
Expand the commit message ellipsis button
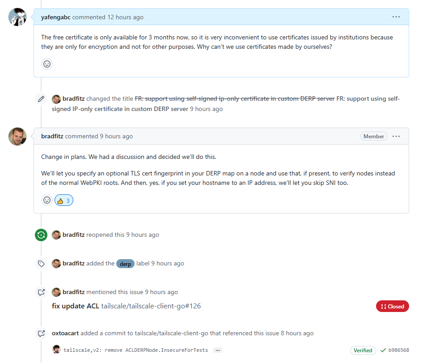(x=217, y=350)
